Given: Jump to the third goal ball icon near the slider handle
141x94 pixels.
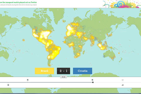Looking at the screenshot, I should 92,80.
